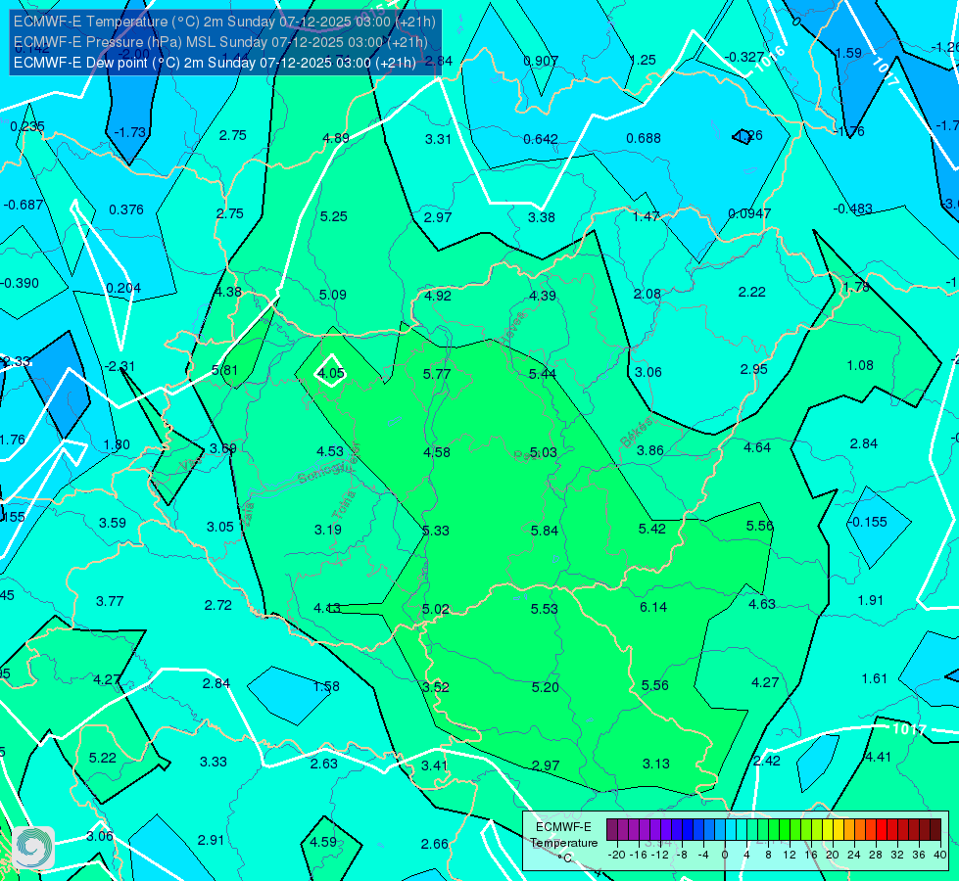Viewport: 959px width, 881px height.
Task: Click the ECMWF-E Pressure MSL layer label
Action: coord(220,42)
